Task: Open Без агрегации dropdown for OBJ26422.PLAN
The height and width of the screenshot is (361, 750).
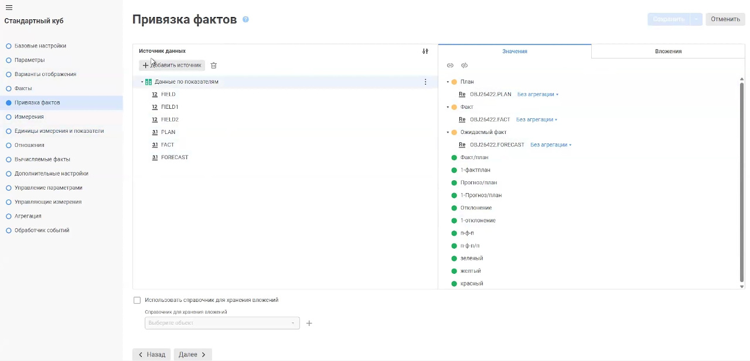Action: click(538, 94)
